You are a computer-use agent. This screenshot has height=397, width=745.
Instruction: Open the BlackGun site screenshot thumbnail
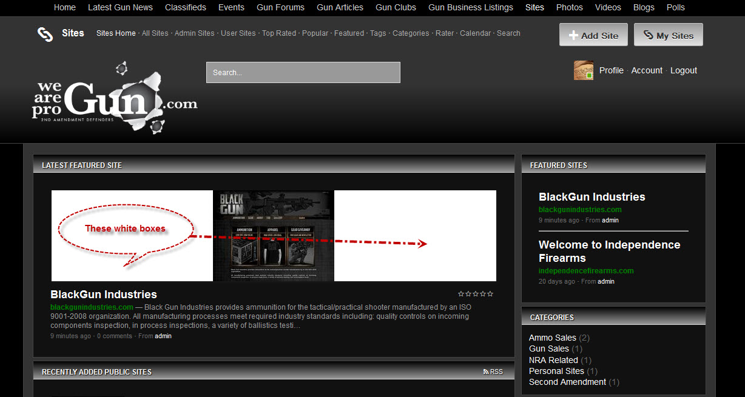(274, 236)
